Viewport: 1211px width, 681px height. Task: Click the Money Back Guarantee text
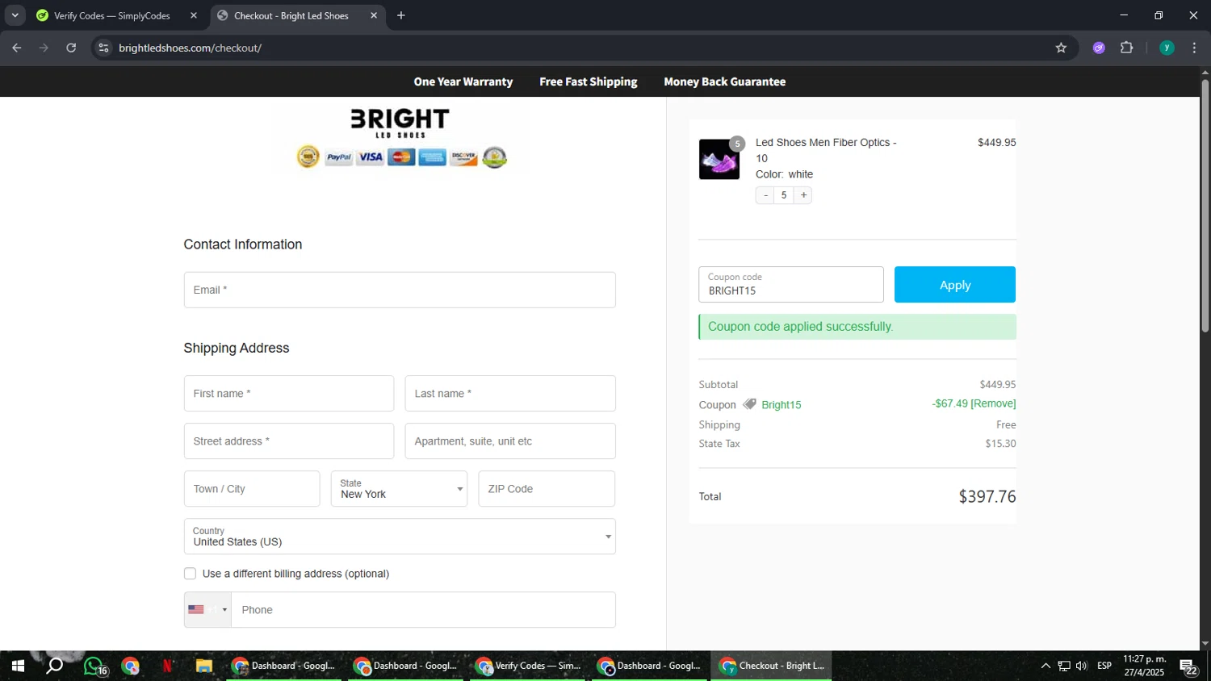coord(725,81)
